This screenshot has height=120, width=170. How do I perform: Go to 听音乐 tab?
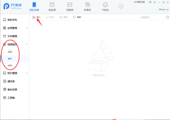pyautogui.click(x=88, y=7)
